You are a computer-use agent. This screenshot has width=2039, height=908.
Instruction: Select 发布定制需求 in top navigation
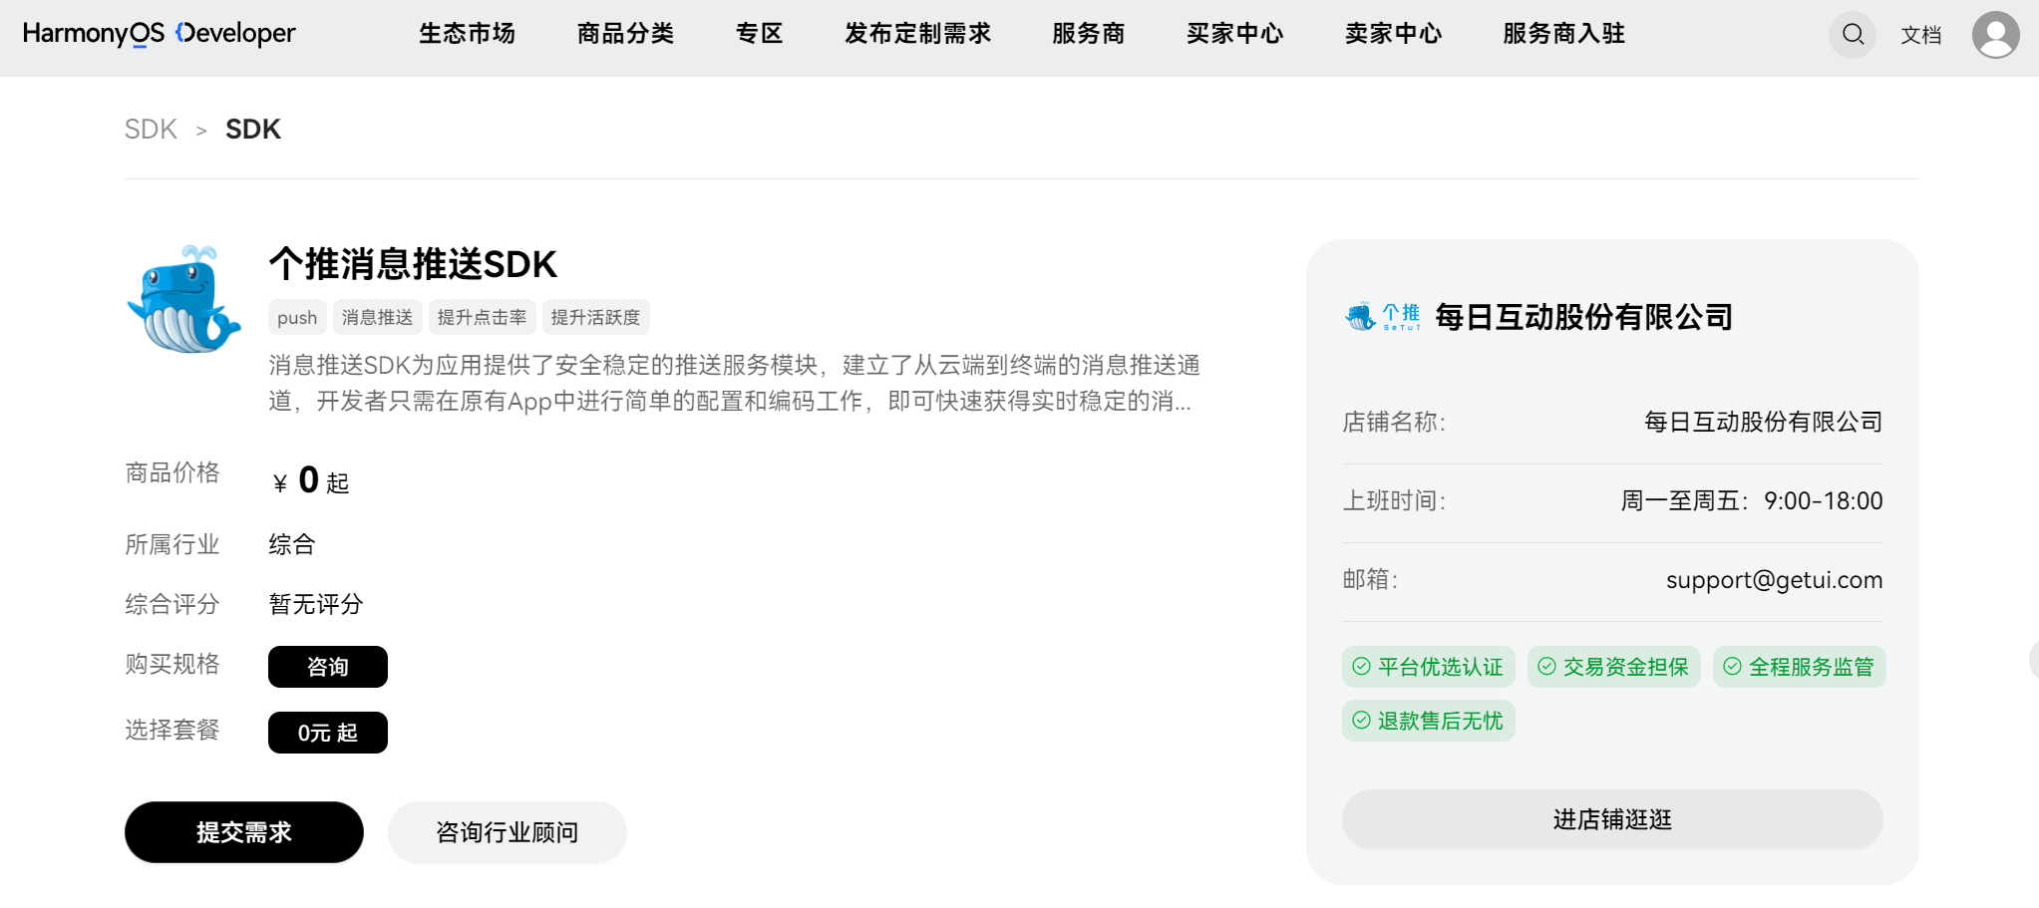pyautogui.click(x=917, y=34)
